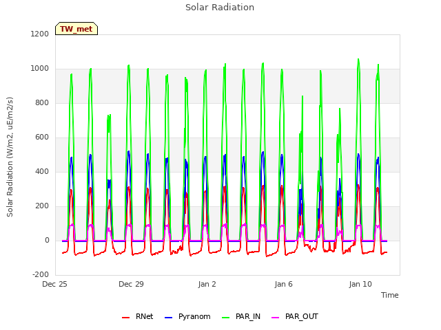Screen dimensions: 441x330
Task: Click the blue Pyranom legend color marker
Action: 168,318
